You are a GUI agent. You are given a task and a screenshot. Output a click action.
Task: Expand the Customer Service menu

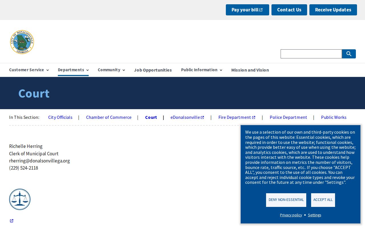(x=29, y=70)
